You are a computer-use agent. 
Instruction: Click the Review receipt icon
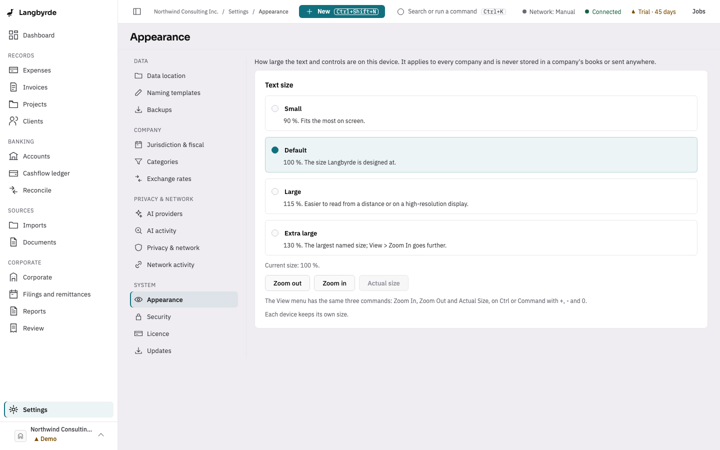point(13,328)
